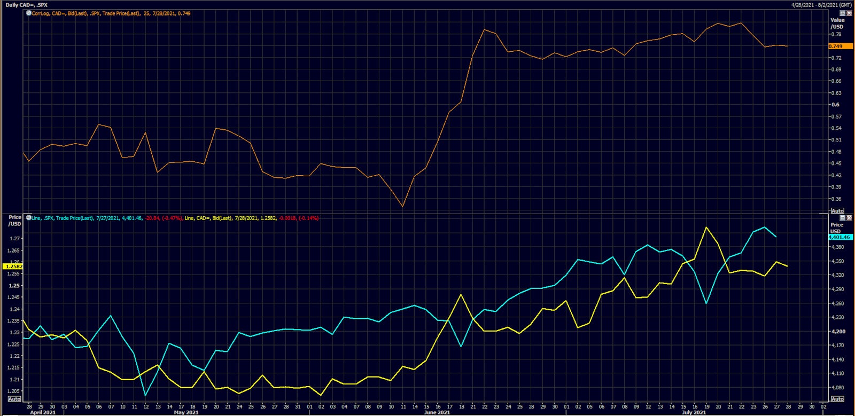
Task: Select the CorrLog CAD=, .SPX legend text
Action: pyautogui.click(x=111, y=13)
